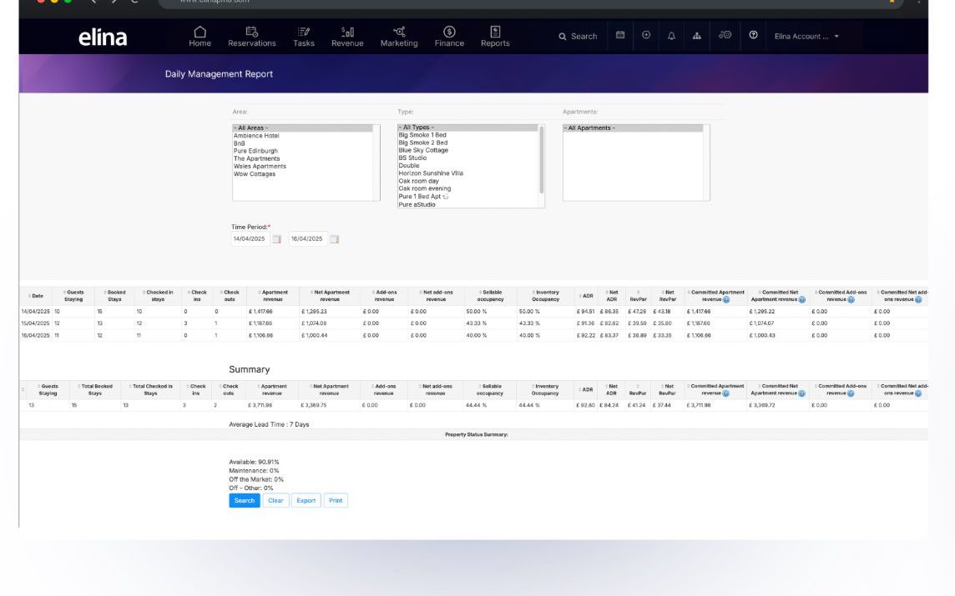The height and width of the screenshot is (596, 955).
Task: Sort first table by ADR column
Action: (587, 296)
